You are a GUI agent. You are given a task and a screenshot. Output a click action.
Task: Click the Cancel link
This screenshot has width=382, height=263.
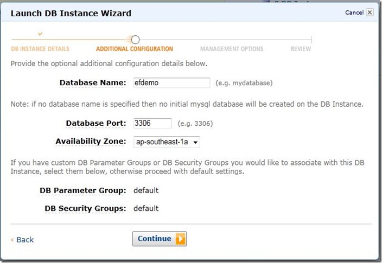click(354, 12)
